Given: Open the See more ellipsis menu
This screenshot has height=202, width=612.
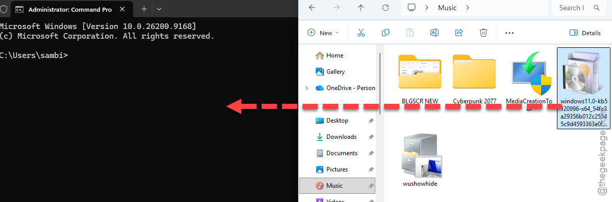Looking at the screenshot, I should [509, 33].
